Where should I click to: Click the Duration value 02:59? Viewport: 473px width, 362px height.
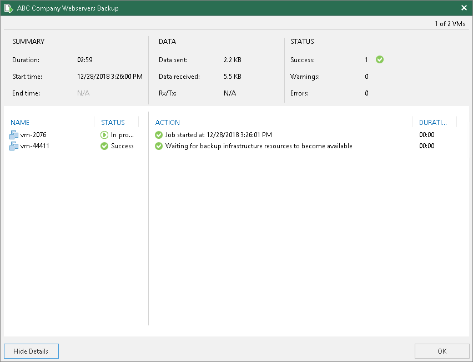click(x=85, y=60)
